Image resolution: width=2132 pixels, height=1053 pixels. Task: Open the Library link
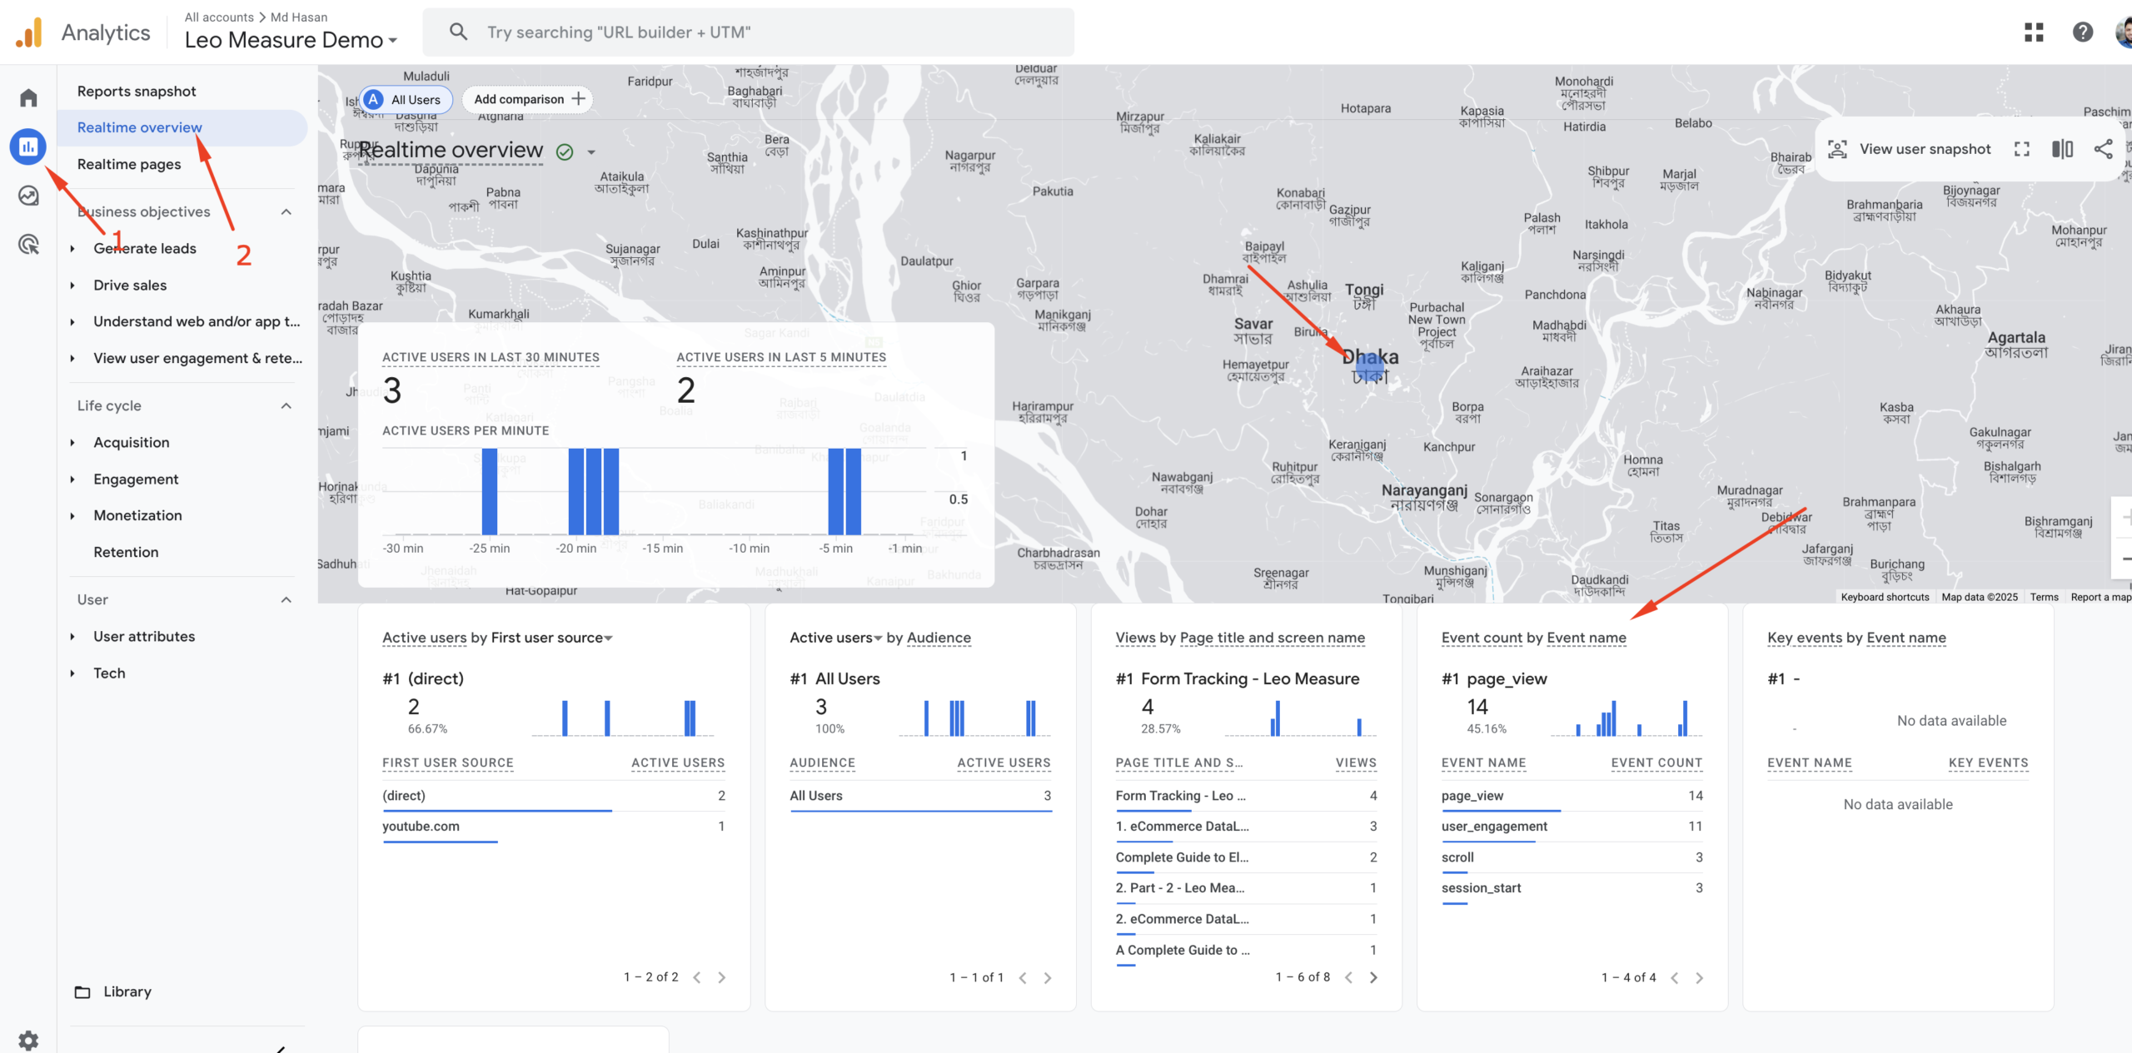[127, 991]
